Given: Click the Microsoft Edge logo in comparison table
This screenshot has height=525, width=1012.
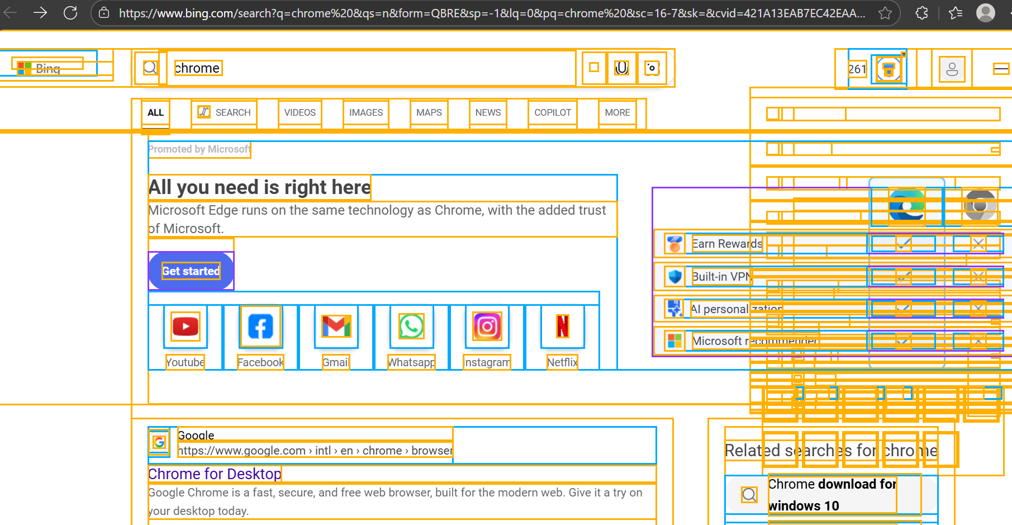Looking at the screenshot, I should pos(906,205).
